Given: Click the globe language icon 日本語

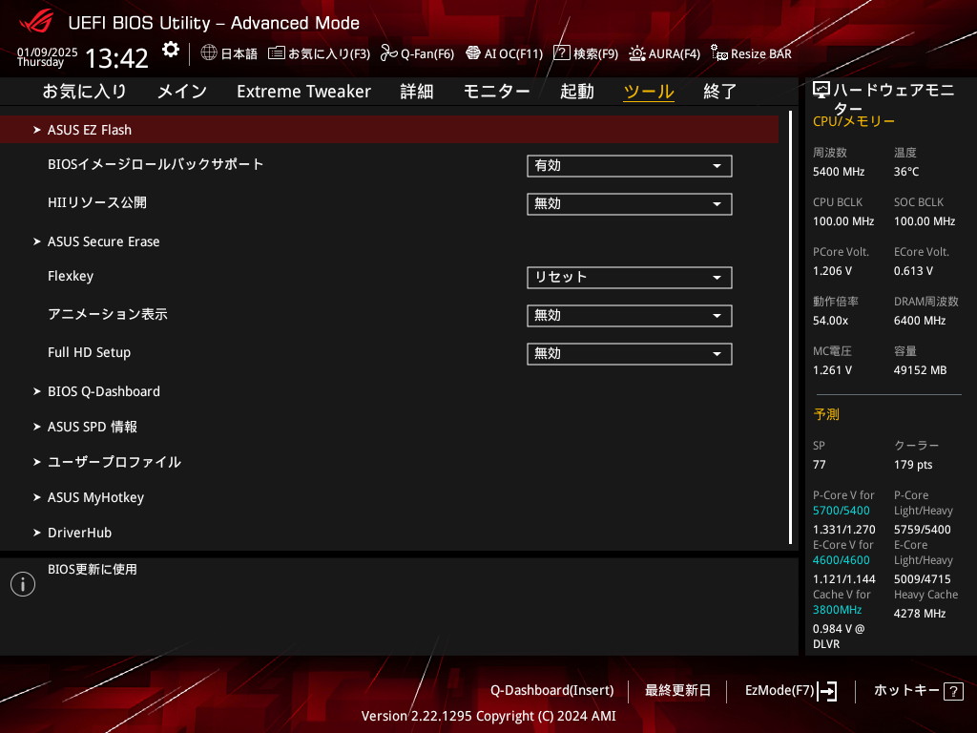Looking at the screenshot, I should (x=209, y=53).
